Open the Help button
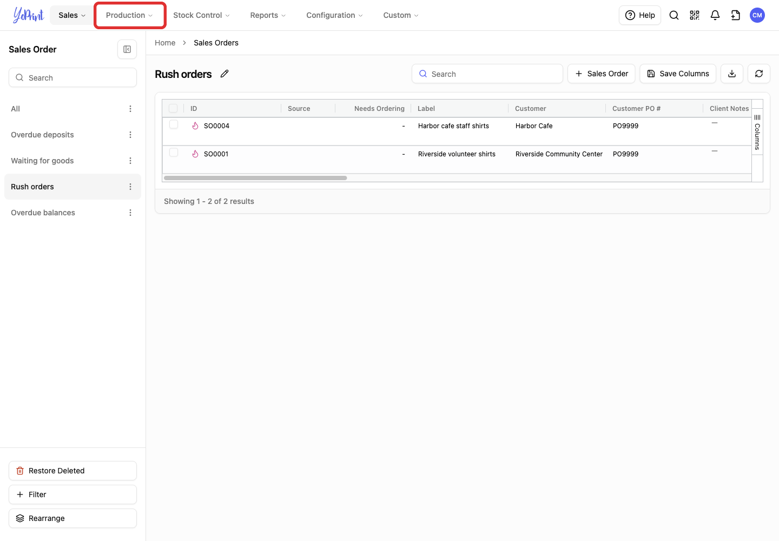 pyautogui.click(x=640, y=15)
